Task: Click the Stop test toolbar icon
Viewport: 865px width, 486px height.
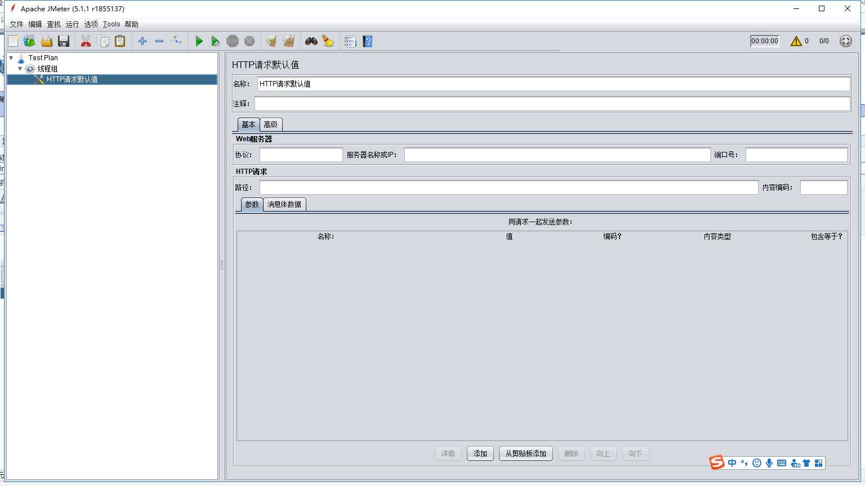Action: 232,41
